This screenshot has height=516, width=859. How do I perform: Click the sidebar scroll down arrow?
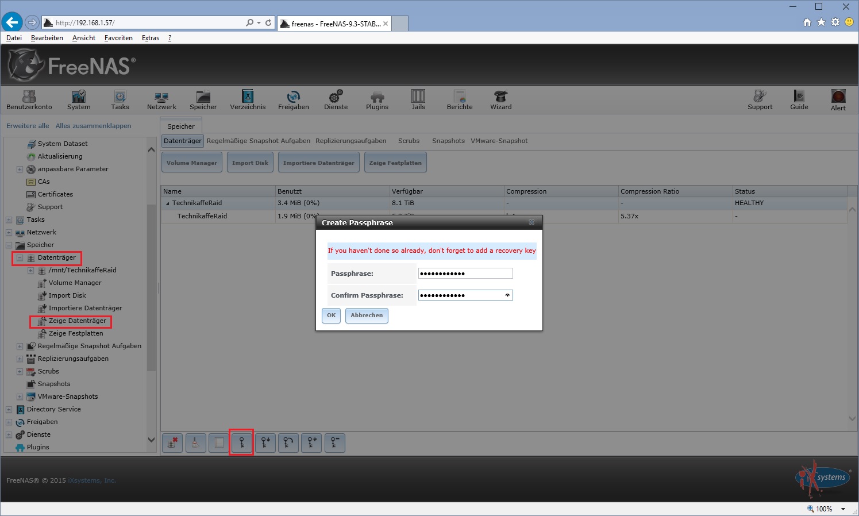pos(152,440)
